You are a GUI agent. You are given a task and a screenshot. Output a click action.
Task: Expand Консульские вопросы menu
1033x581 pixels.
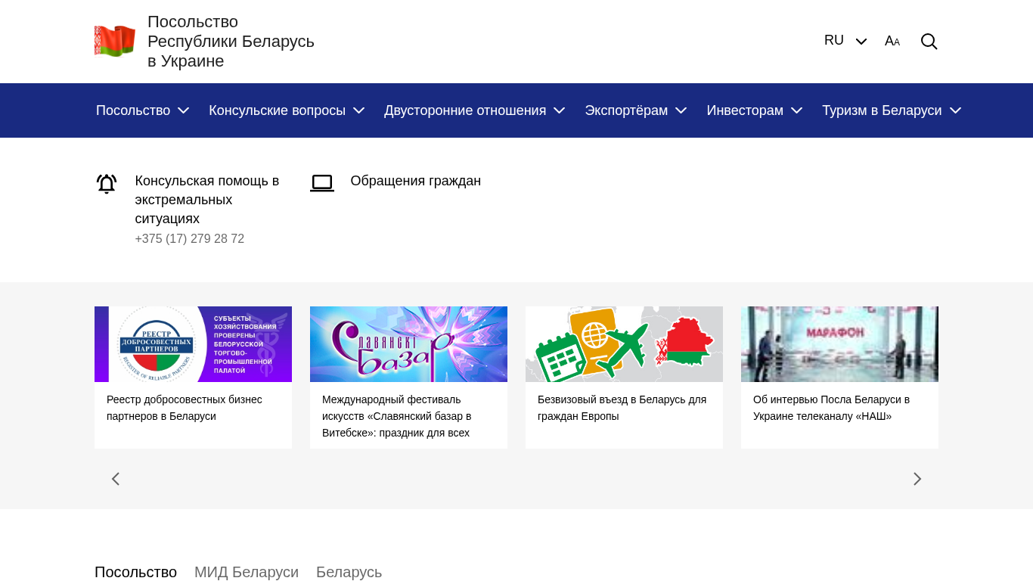287,110
